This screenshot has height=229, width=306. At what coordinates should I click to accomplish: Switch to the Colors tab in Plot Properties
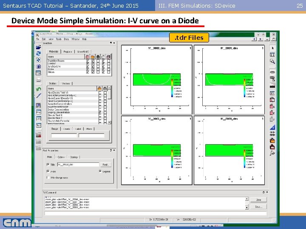(x=61, y=157)
